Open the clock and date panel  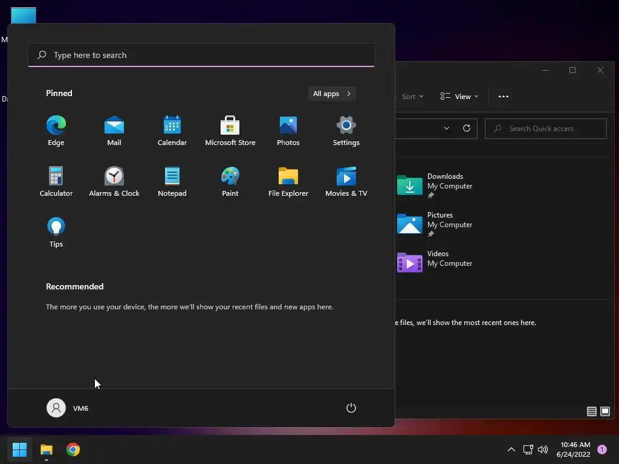point(574,449)
